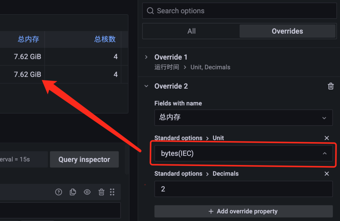The height and width of the screenshot is (221, 340).
Task: Toggle query visibility eye icon
Action: (x=87, y=192)
